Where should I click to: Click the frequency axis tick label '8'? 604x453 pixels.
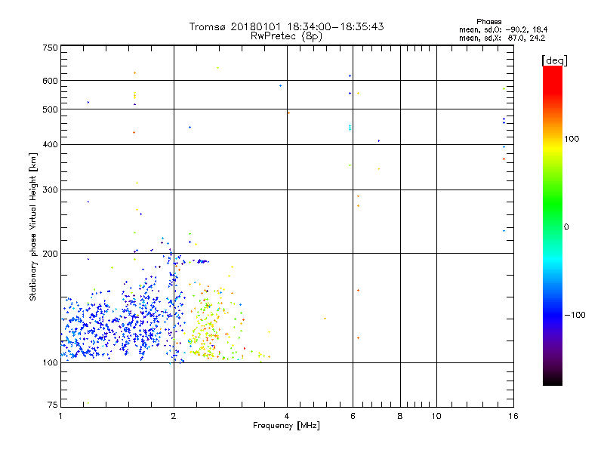tap(400, 416)
